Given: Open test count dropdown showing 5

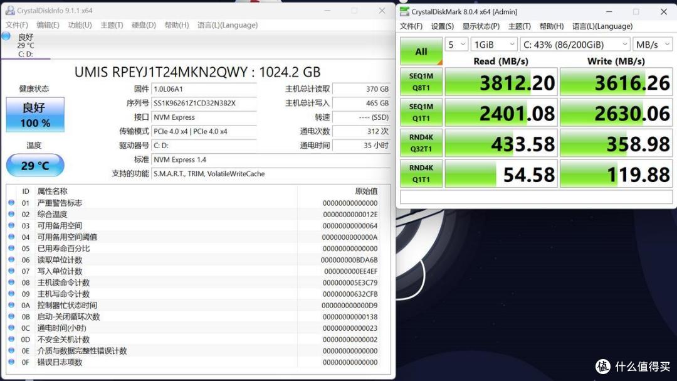Looking at the screenshot, I should [456, 45].
